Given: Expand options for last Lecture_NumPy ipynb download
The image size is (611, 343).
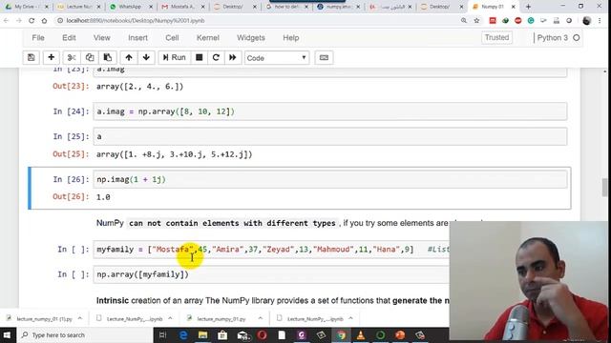Looking at the screenshot, I should point(350,318).
